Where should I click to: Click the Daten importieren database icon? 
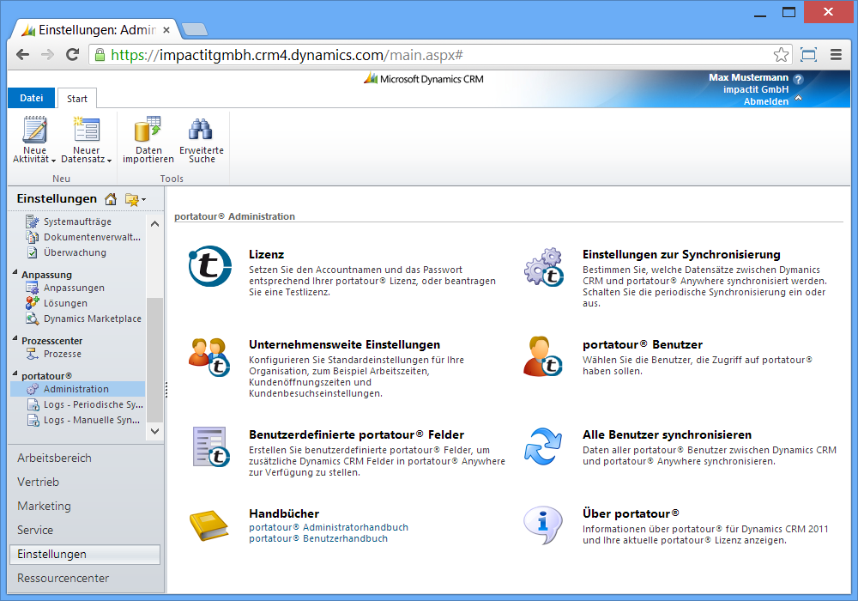click(x=148, y=130)
